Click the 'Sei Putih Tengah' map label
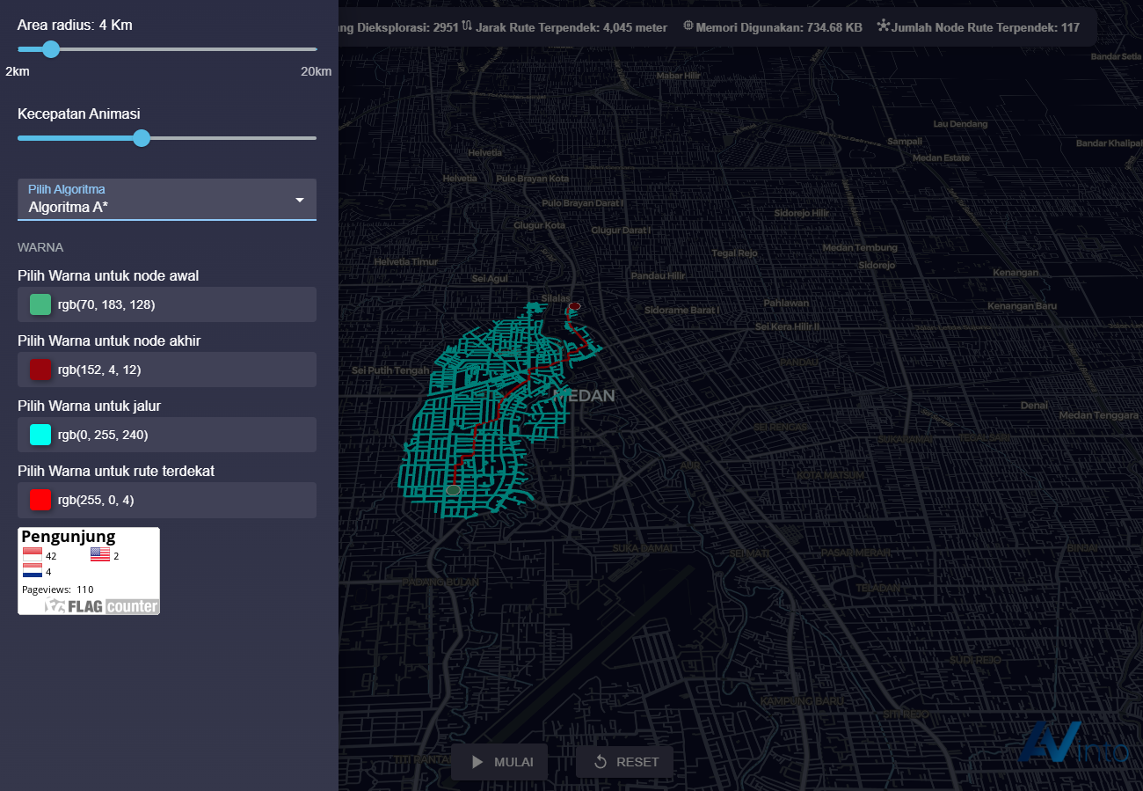 [x=390, y=370]
